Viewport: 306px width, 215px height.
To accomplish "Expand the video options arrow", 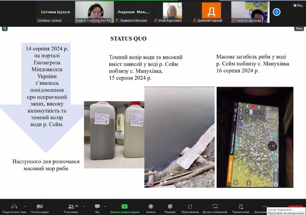I will (x=52, y=206).
